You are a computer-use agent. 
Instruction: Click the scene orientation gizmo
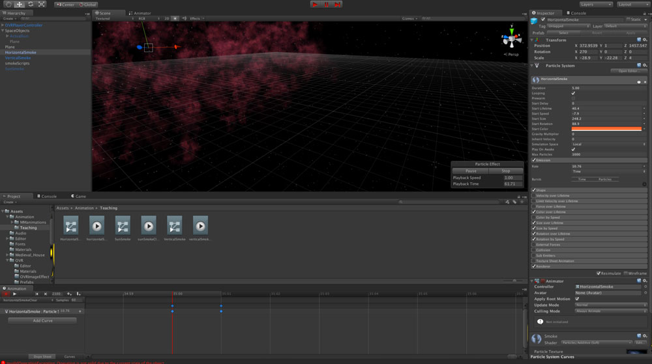(x=511, y=40)
